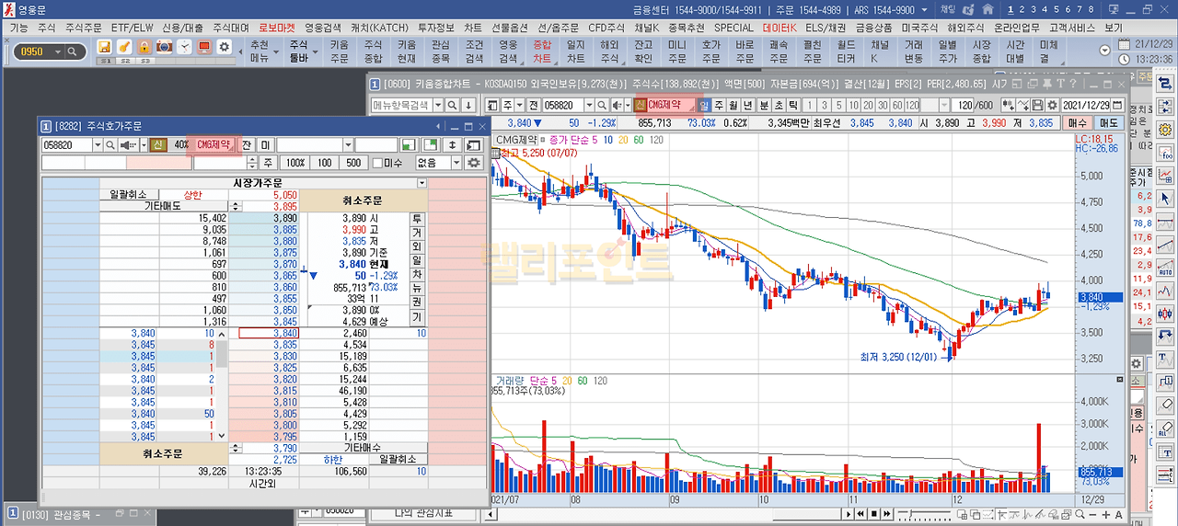The image size is (1178, 526).
Task: Click the home icon in title bar
Action: click(x=986, y=9)
